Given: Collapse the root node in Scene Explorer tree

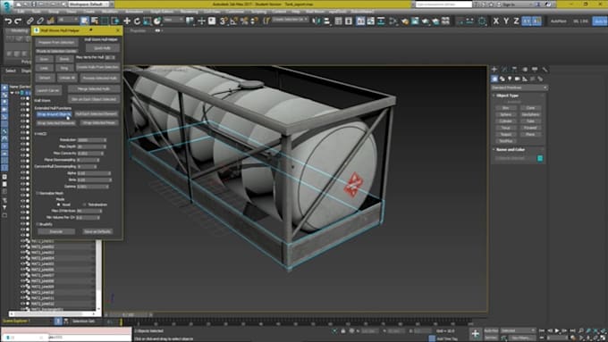Looking at the screenshot, I should (12, 93).
